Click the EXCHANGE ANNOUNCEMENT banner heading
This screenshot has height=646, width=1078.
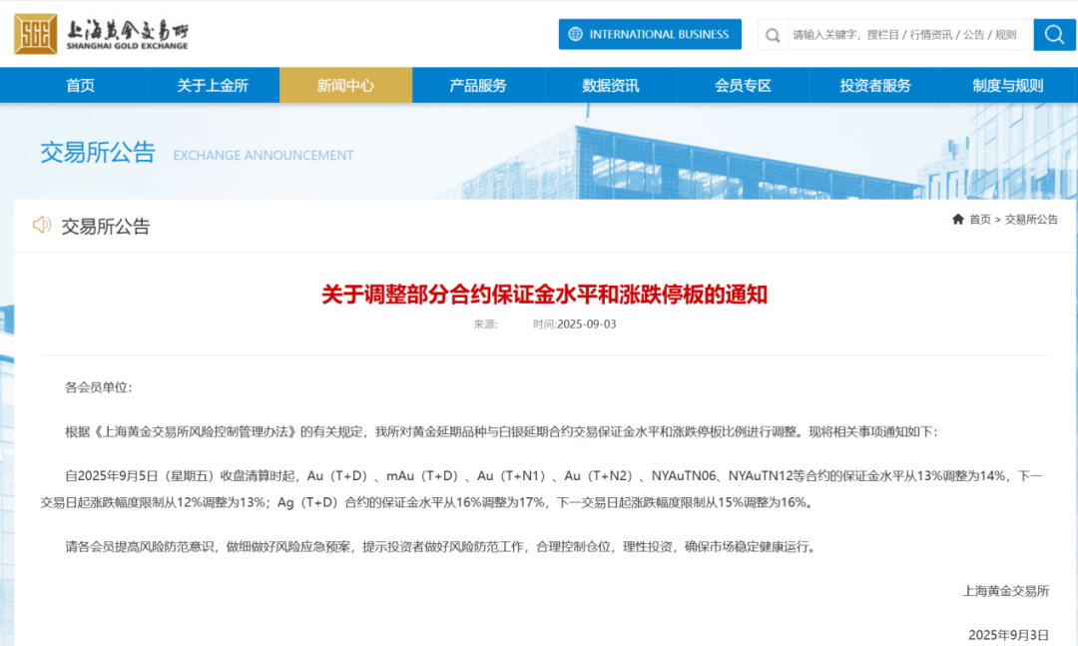(263, 156)
